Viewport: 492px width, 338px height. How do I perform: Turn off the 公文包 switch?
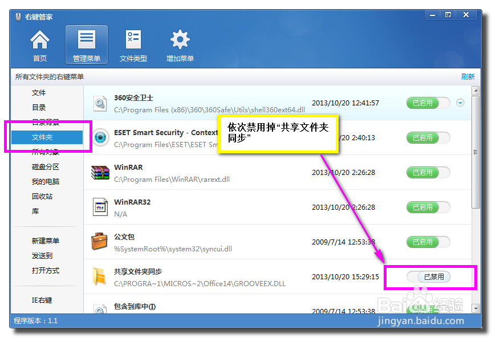[428, 242]
